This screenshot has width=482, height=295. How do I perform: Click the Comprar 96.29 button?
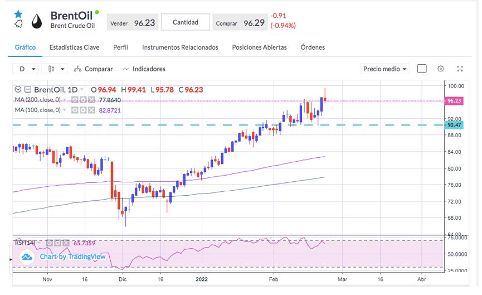click(x=240, y=23)
